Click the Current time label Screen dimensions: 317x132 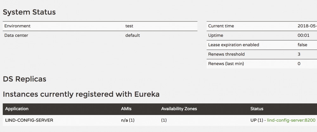click(221, 26)
